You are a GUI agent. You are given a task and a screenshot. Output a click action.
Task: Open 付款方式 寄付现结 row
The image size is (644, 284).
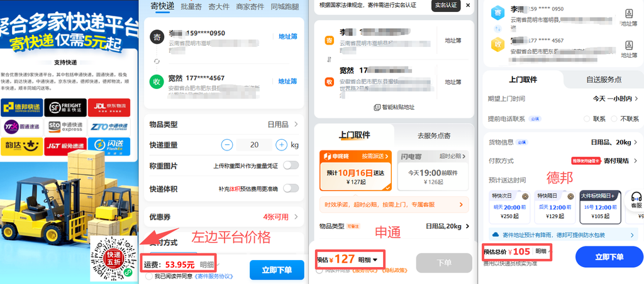[x=563, y=161]
